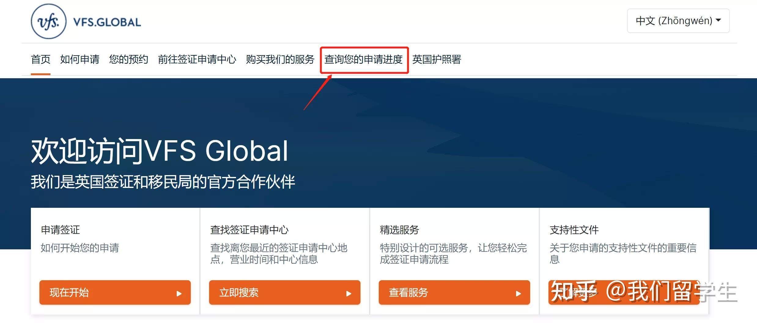The image size is (757, 323).
Task: Open the 英国护照署 navigation item
Action: 437,59
